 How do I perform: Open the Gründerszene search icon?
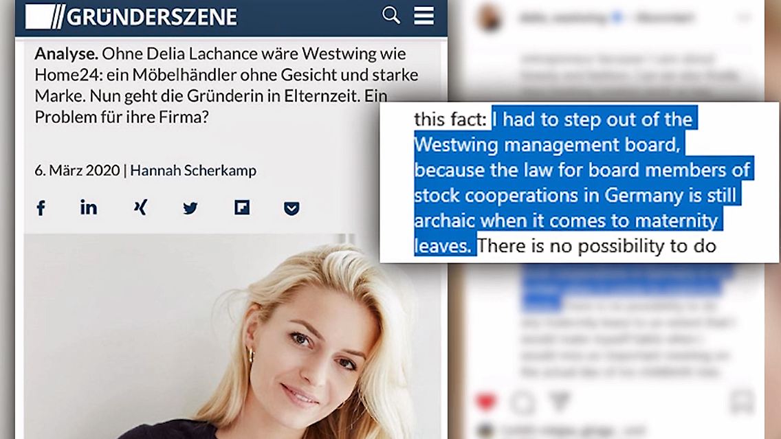391,15
